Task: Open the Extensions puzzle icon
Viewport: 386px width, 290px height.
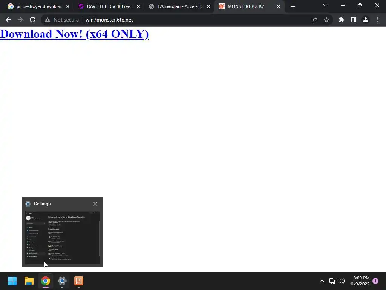Action: click(342, 20)
